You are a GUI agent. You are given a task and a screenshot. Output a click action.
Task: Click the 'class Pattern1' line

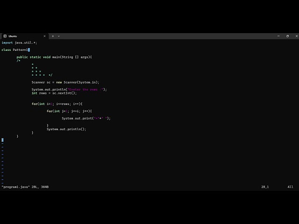[x=15, y=50]
